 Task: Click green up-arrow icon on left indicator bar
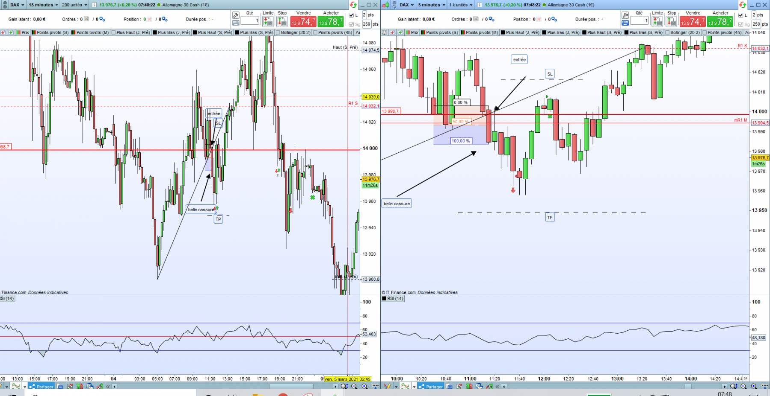point(11,32)
